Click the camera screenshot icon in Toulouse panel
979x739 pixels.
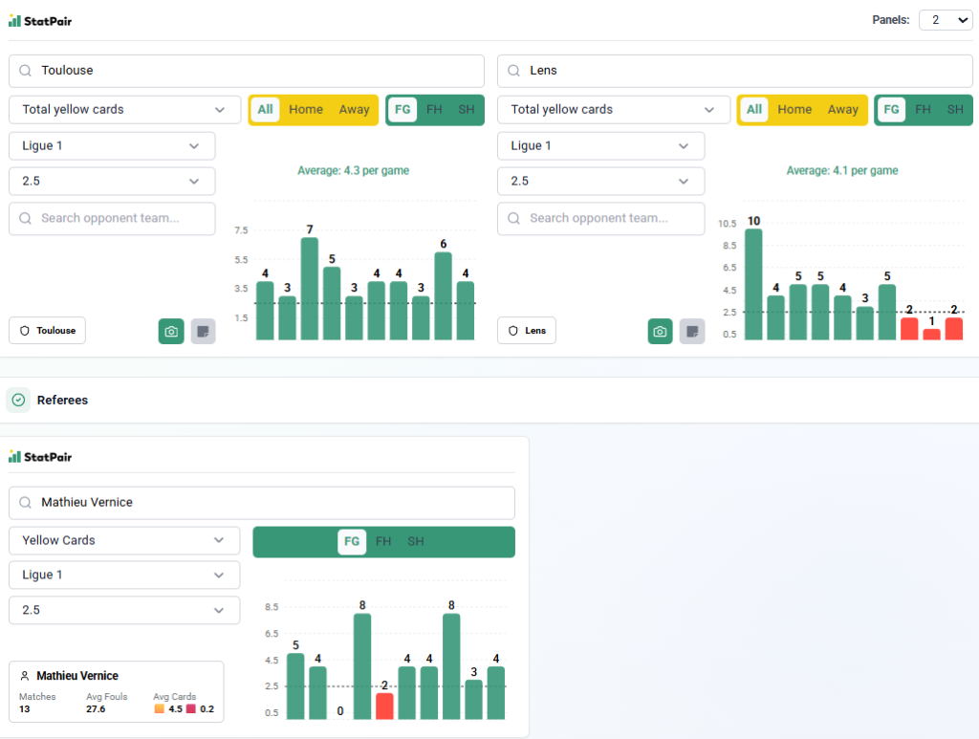pos(171,331)
